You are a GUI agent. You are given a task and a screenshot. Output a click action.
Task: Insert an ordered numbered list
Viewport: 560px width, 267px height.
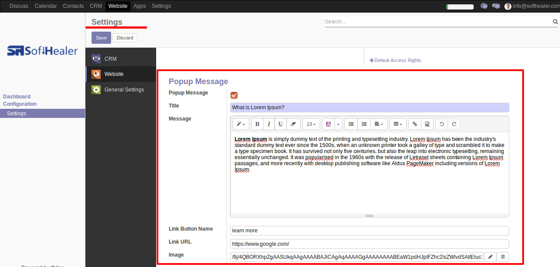pyautogui.click(x=364, y=124)
